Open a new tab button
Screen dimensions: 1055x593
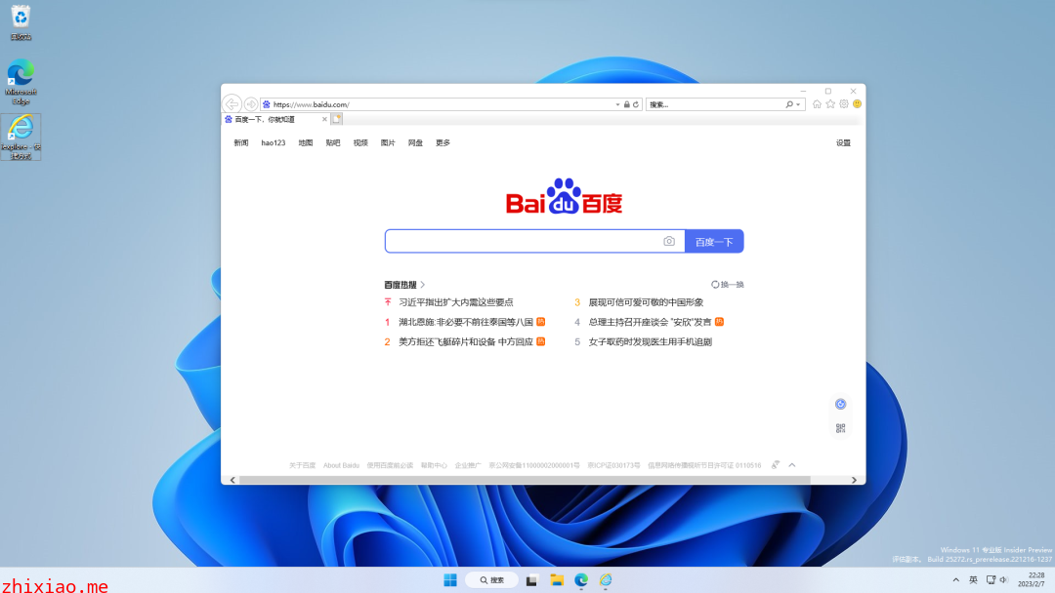(x=337, y=119)
